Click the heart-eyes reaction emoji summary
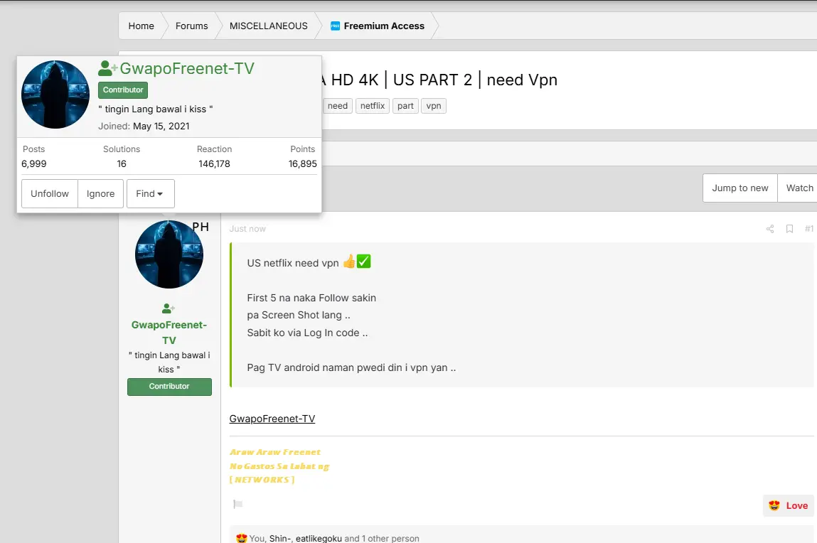Viewport: 817px width, 543px height. [x=241, y=538]
